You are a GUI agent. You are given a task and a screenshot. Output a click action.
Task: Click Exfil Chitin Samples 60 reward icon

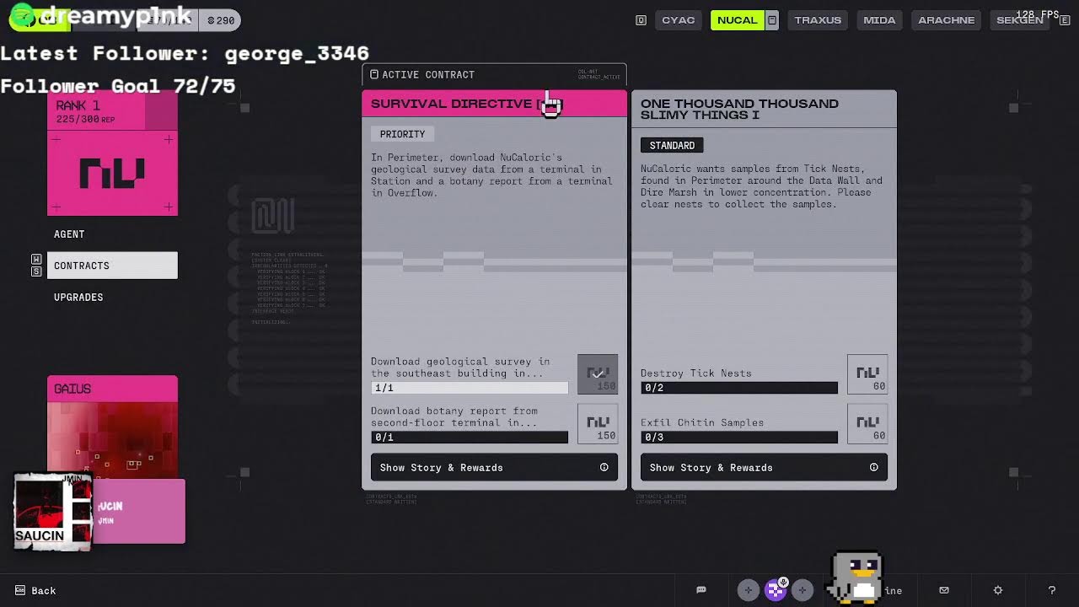click(x=867, y=423)
